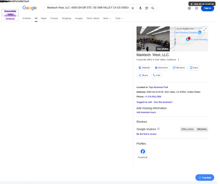Viewport: 220px width, 184px height.
Task: Click On Track Running map label
Action: pos(199,40)
